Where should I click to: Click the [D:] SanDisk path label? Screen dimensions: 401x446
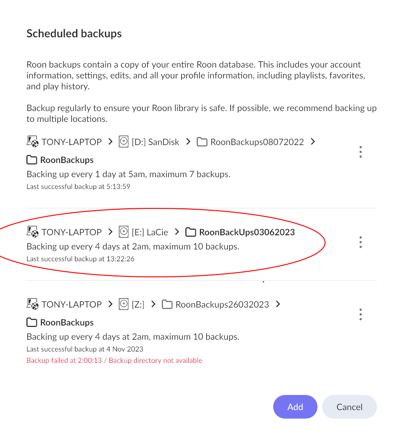(x=155, y=141)
